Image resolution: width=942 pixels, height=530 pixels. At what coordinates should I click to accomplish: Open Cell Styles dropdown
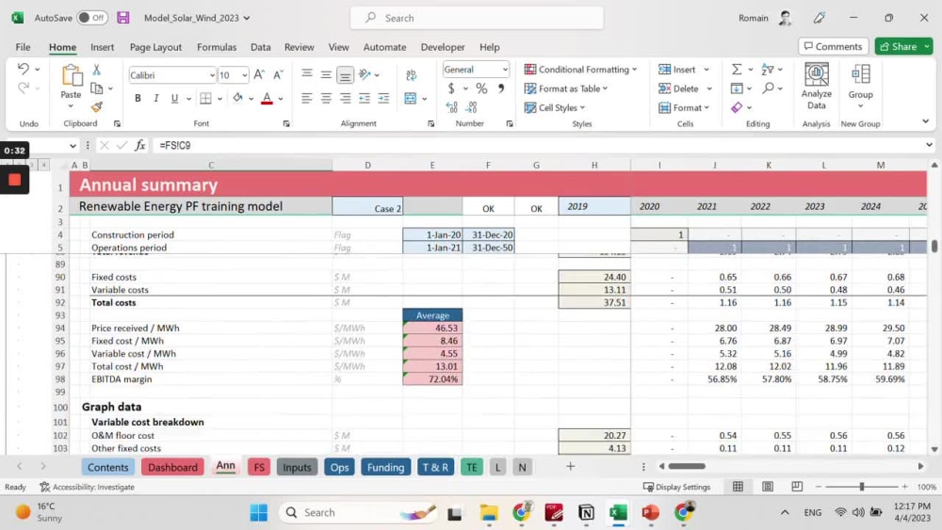point(555,107)
